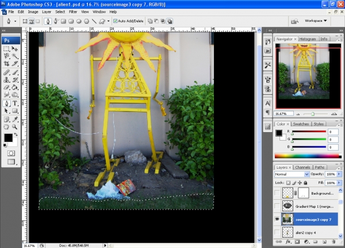Select the Clone Stamp tool
The height and width of the screenshot is (248, 345).
pos(6,80)
